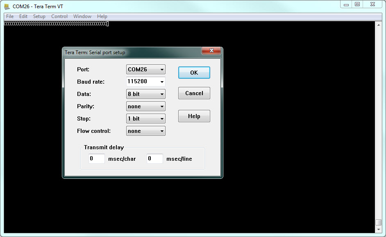
Task: Open the Data bits dropdown
Action: coord(146,94)
